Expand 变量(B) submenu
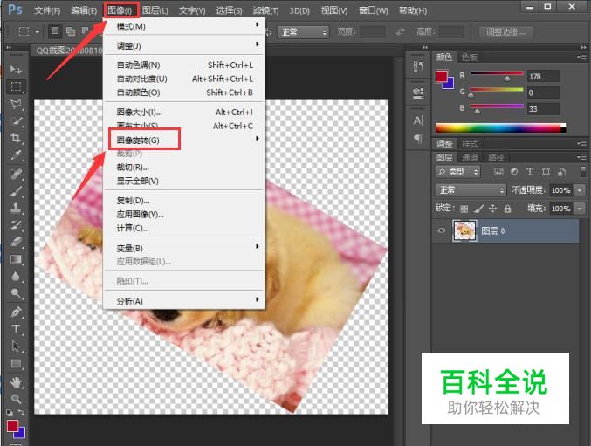Screen dimensions: 591x446 click(x=184, y=248)
